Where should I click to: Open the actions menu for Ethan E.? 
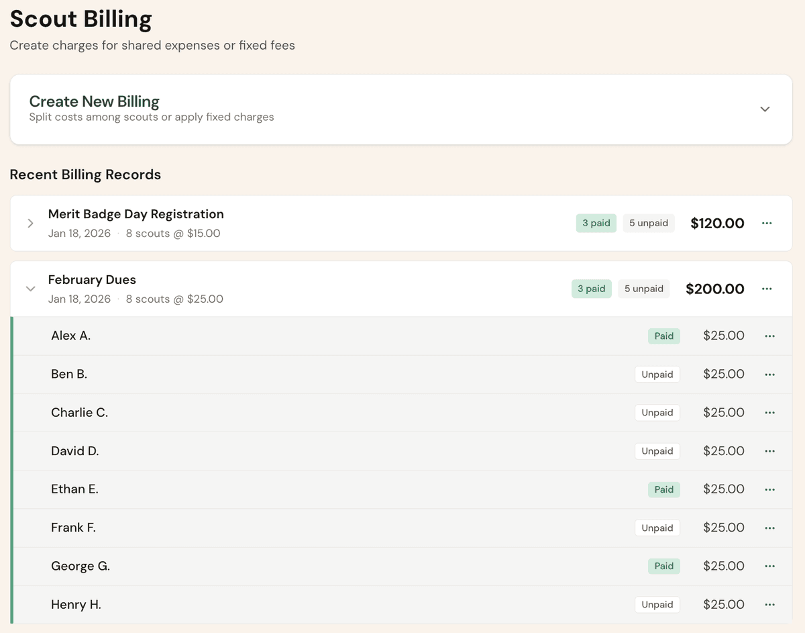point(769,489)
